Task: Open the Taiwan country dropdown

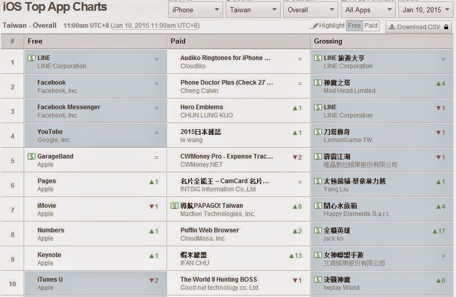Action: pyautogui.click(x=252, y=9)
